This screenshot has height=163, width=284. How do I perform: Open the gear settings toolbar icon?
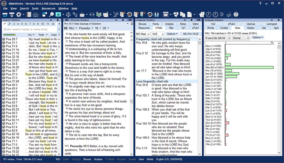pos(19,15)
